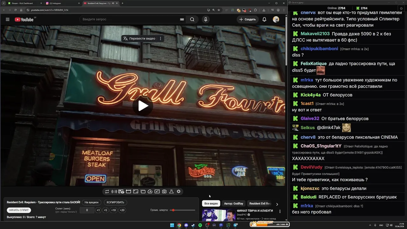The height and width of the screenshot is (229, 407).
Task: Open browser downloads icon
Action: 264,10
